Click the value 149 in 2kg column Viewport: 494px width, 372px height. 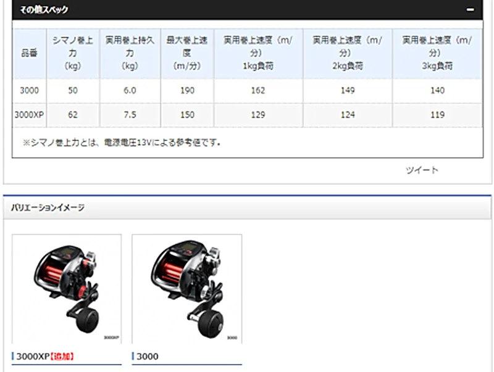(x=348, y=91)
